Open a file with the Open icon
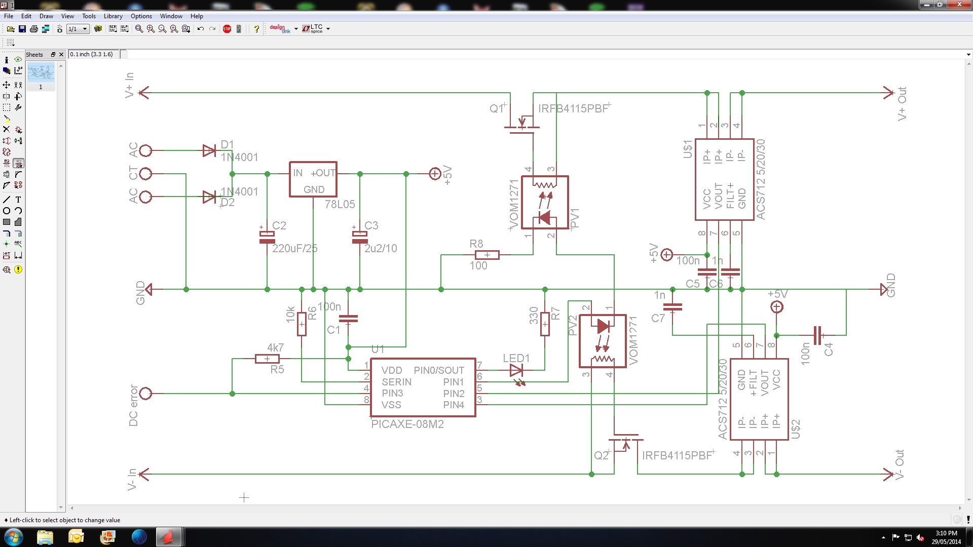973x547 pixels. pyautogui.click(x=10, y=29)
